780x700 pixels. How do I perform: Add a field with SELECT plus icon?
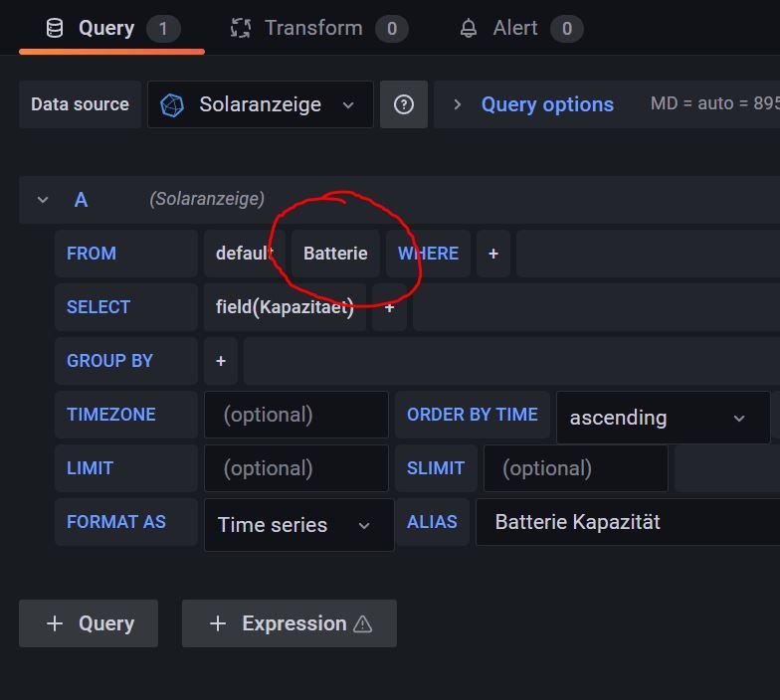pos(389,307)
